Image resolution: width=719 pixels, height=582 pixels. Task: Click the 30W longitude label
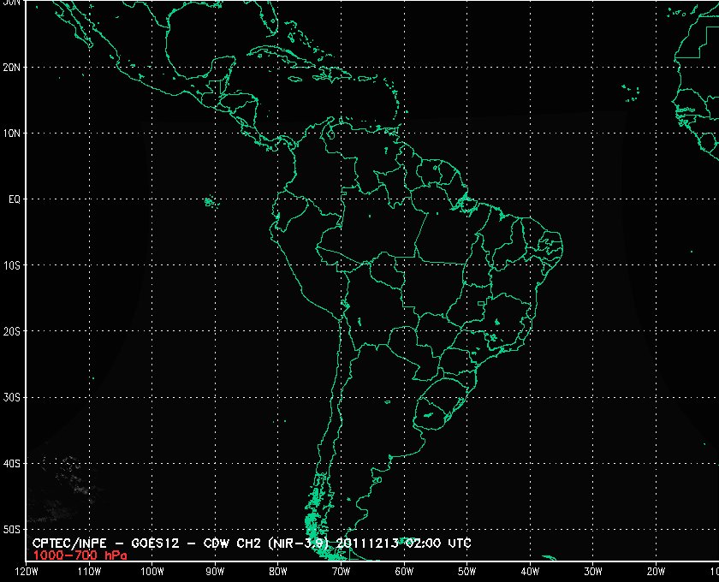tap(593, 572)
